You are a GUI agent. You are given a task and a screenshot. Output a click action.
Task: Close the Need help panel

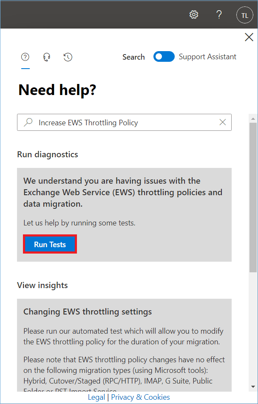(249, 38)
